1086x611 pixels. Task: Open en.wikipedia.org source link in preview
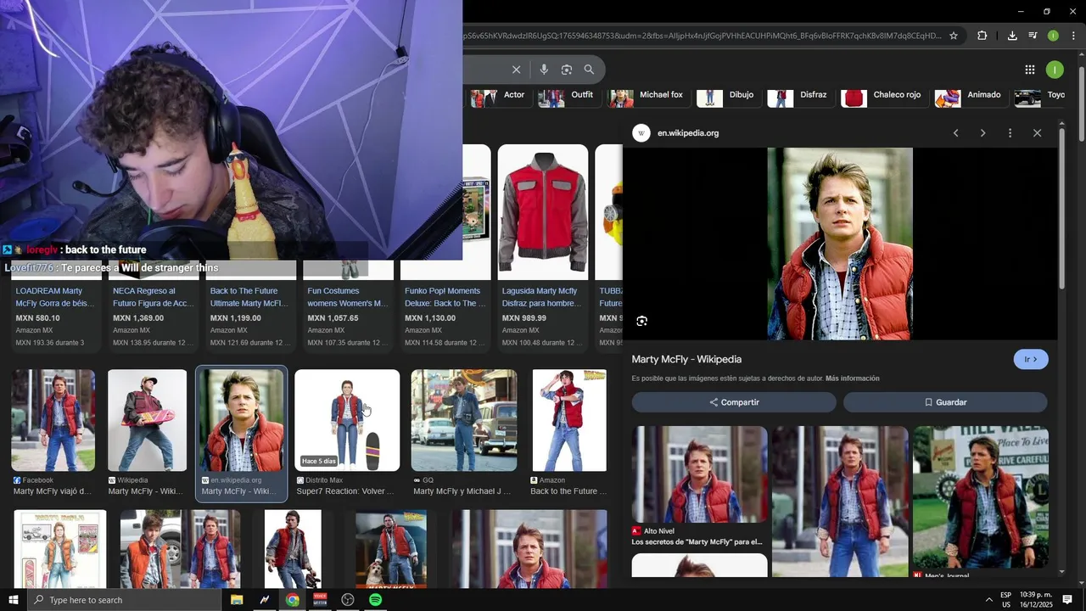pos(688,133)
